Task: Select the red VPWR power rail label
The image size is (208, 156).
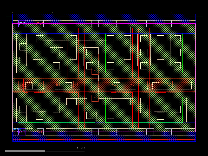Action: (40, 23)
